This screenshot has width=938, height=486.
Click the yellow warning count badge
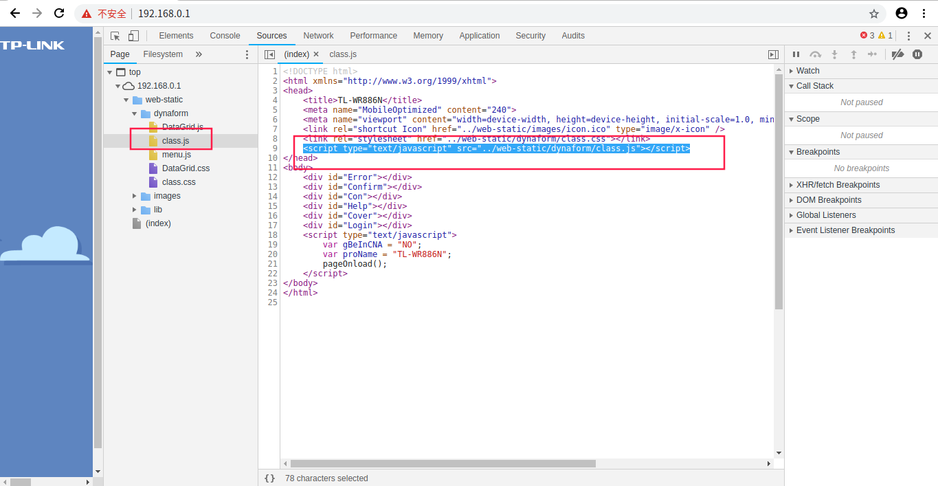tap(886, 36)
